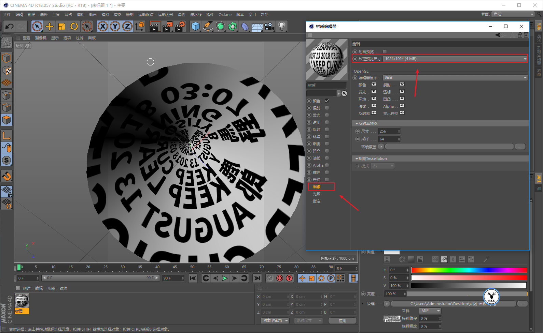Adjust the Saturation S slider
This screenshot has height=333, width=543.
point(469,278)
